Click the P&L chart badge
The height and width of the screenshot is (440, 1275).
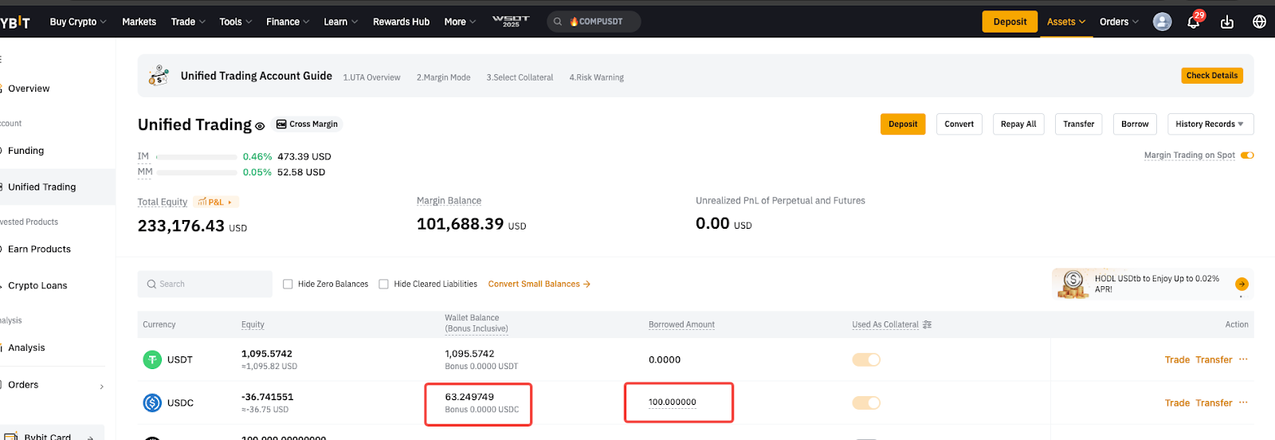pyautogui.click(x=215, y=202)
